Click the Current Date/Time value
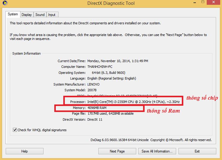The height and width of the screenshot is (160, 222). pyautogui.click(x=118, y=61)
